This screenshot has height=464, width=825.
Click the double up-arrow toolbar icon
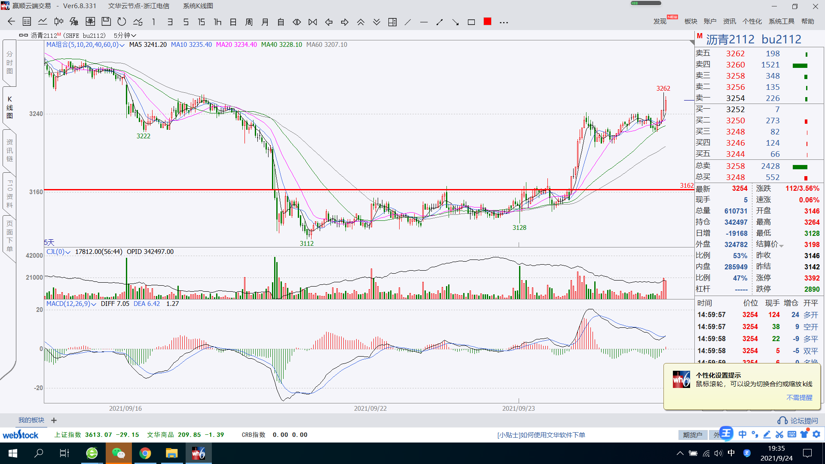(x=361, y=22)
